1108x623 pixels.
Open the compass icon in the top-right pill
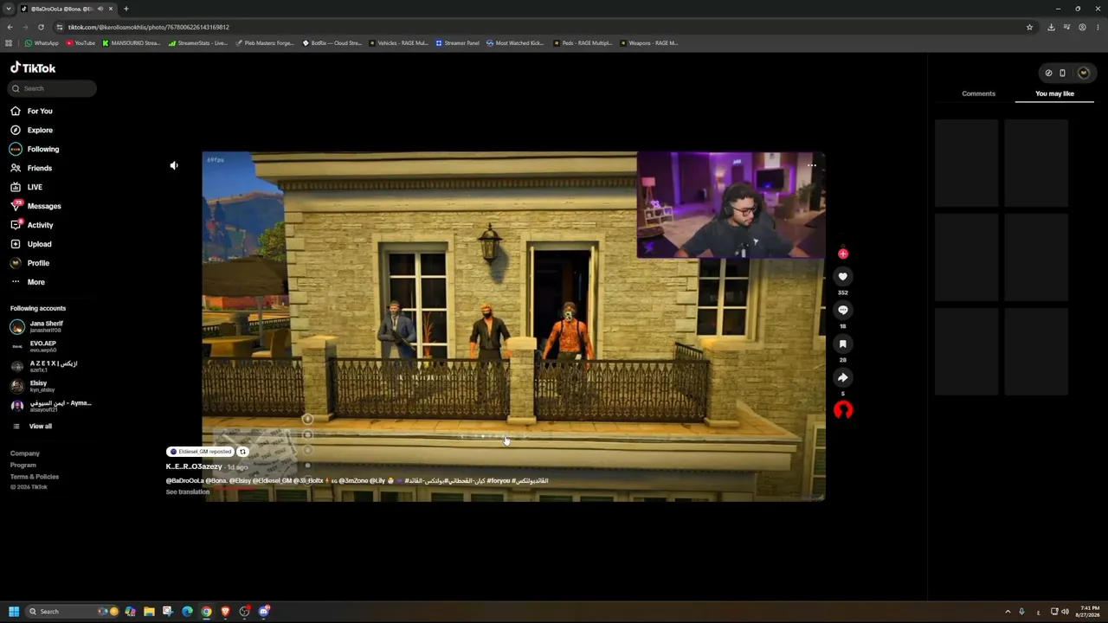[x=1048, y=73]
